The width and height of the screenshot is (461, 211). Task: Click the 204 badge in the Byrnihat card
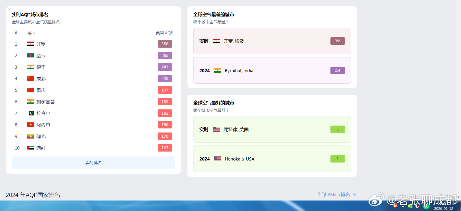(x=338, y=70)
